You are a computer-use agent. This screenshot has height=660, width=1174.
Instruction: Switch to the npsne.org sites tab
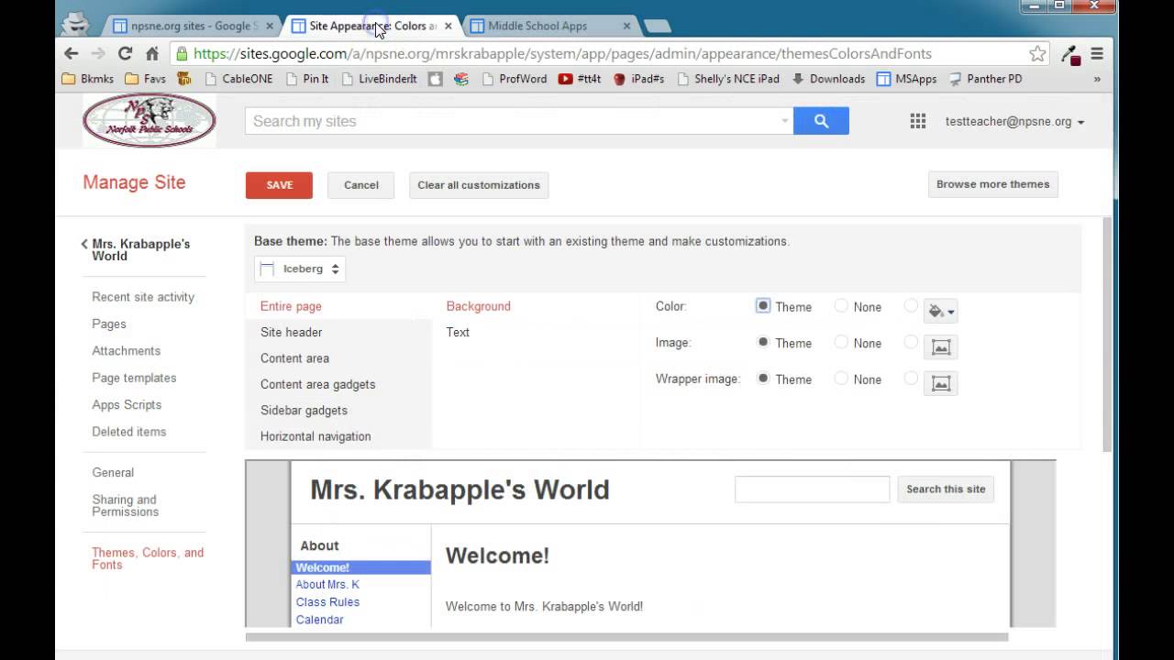193,26
